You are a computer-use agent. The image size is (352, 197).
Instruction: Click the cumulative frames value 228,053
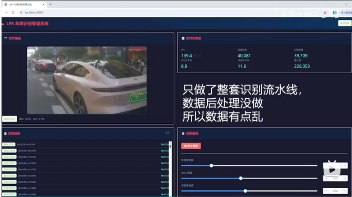pos(302,66)
